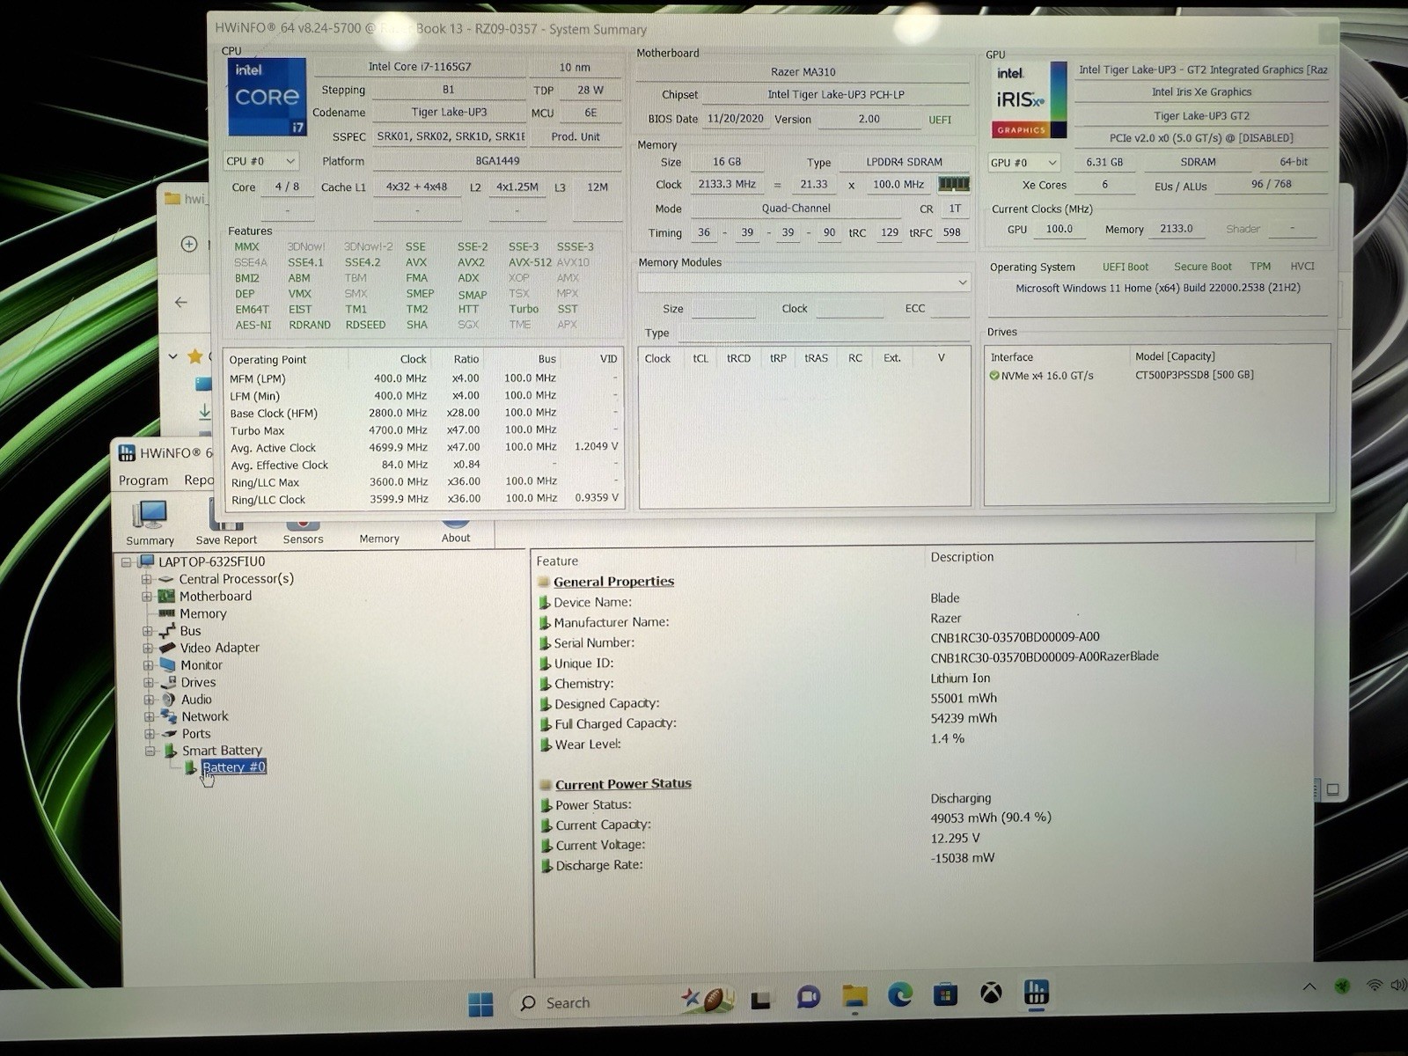
Task: Expand the Central Processor(s) node
Action: (147, 579)
